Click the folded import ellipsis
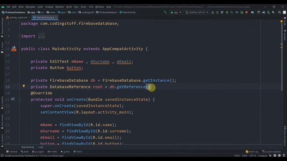The width and height of the screenshot is (287, 161). (41, 36)
